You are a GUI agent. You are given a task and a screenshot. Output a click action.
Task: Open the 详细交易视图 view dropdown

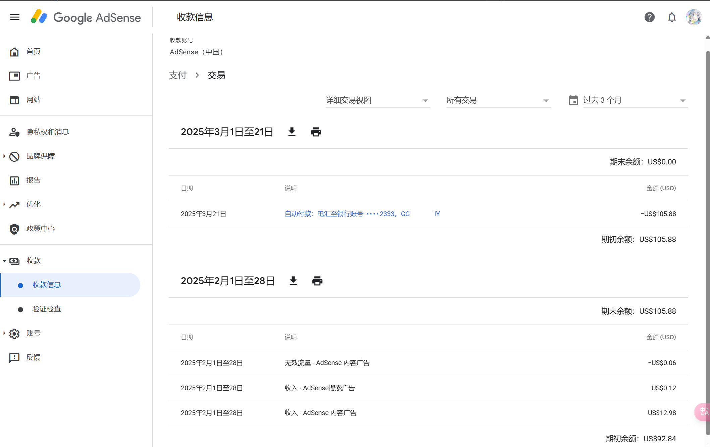click(377, 100)
